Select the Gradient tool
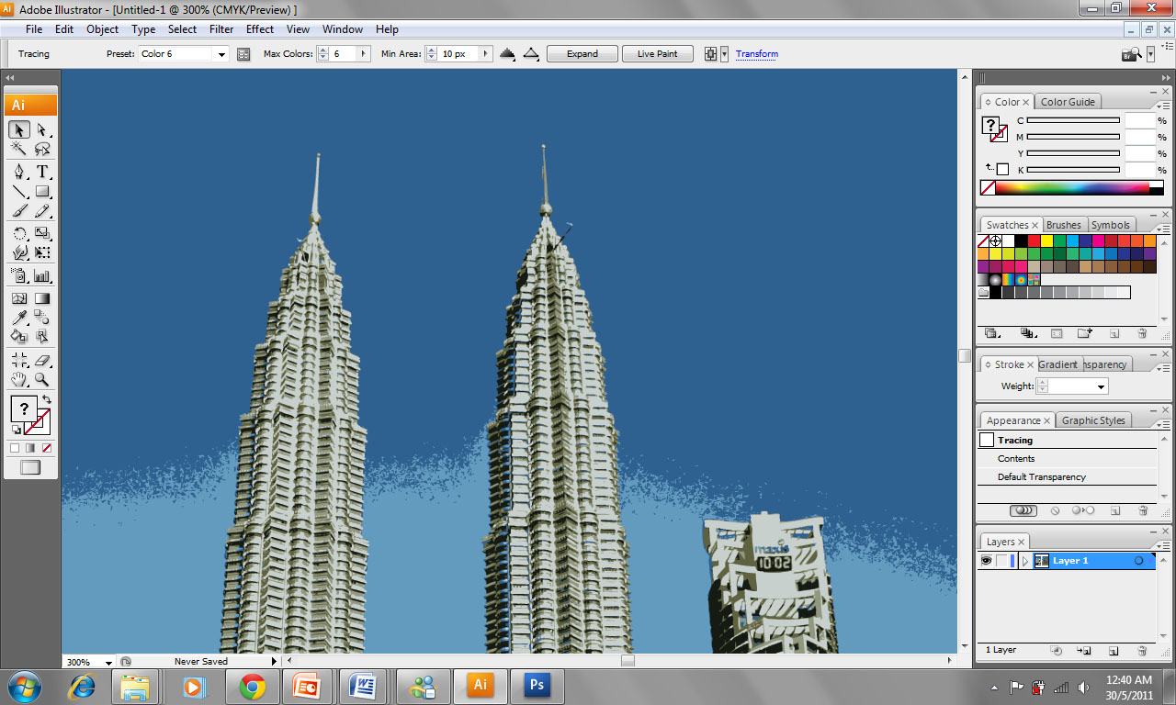Viewport: 1176px width, 705px height. tap(42, 298)
